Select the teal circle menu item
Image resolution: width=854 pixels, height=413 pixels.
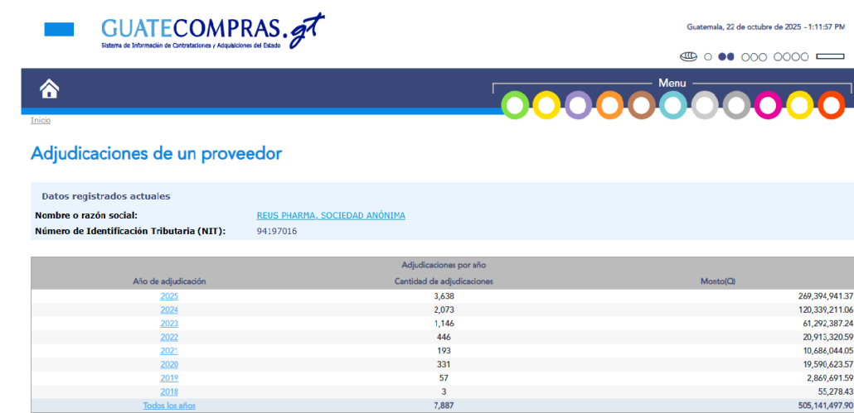click(672, 105)
